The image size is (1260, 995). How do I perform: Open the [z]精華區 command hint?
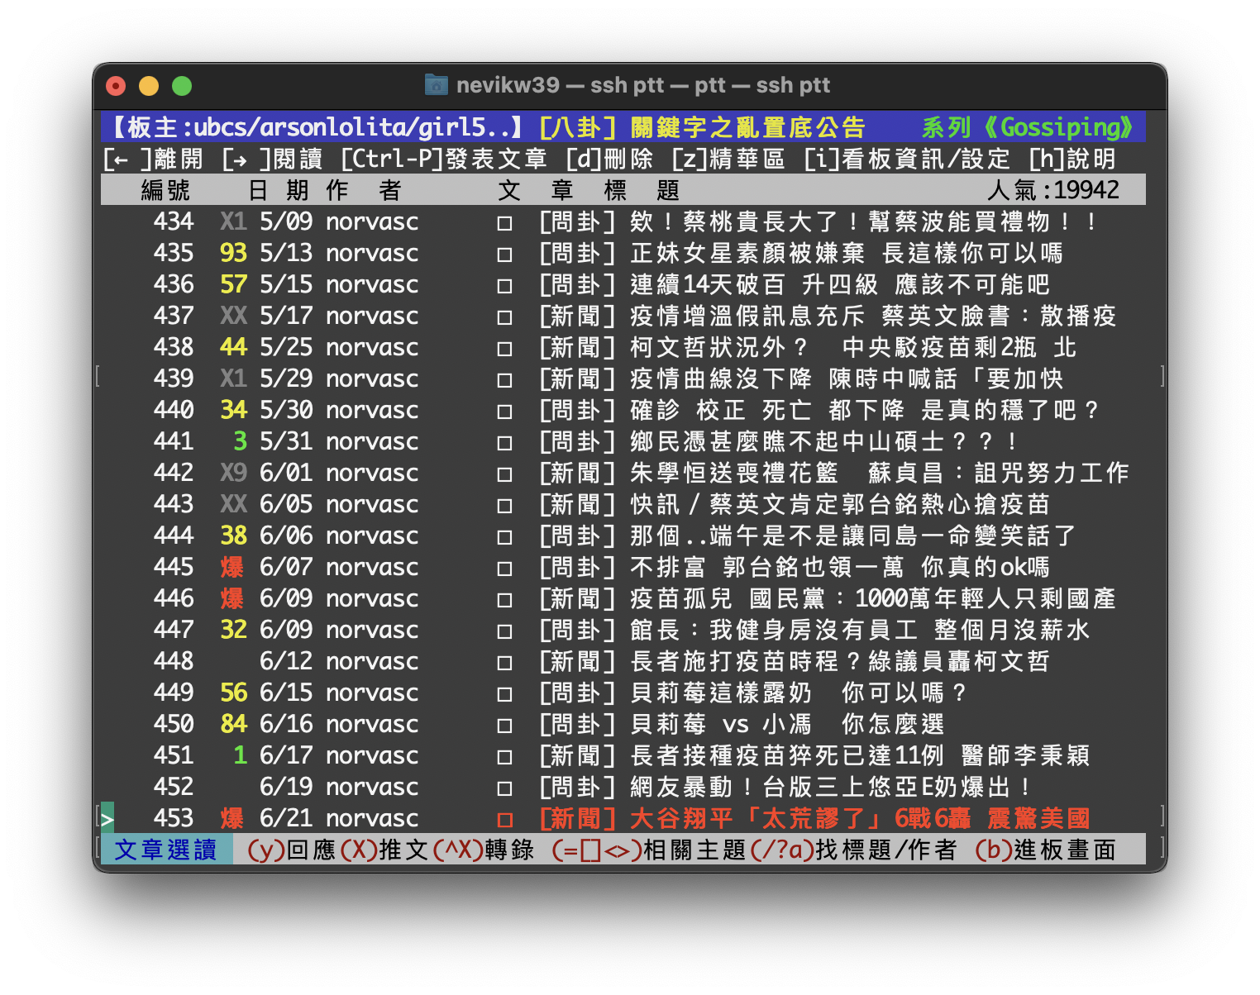click(x=728, y=159)
